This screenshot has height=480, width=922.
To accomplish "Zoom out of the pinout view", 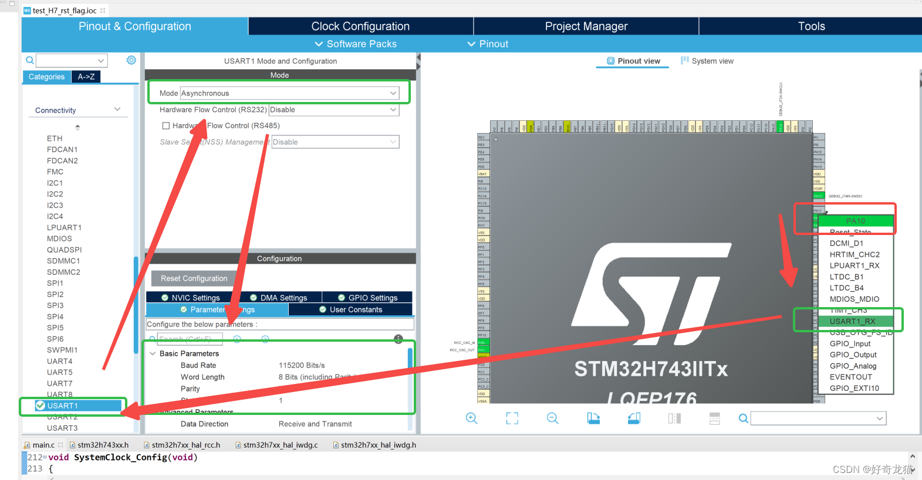I will click(x=553, y=418).
